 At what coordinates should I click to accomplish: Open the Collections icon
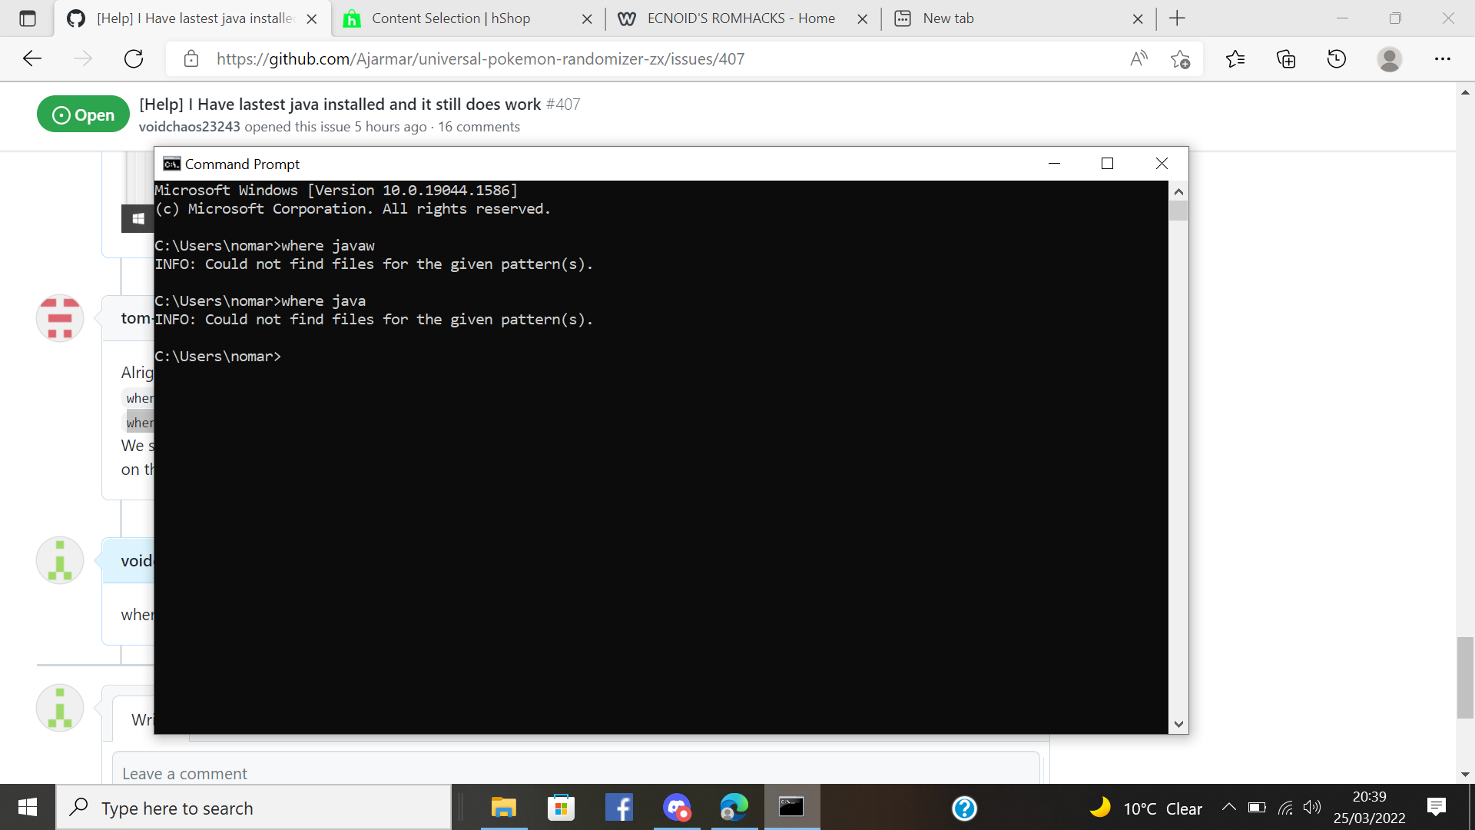coord(1285,58)
